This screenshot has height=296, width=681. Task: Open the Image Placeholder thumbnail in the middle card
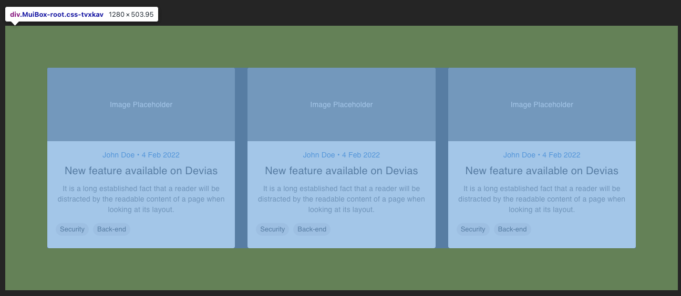tap(342, 104)
